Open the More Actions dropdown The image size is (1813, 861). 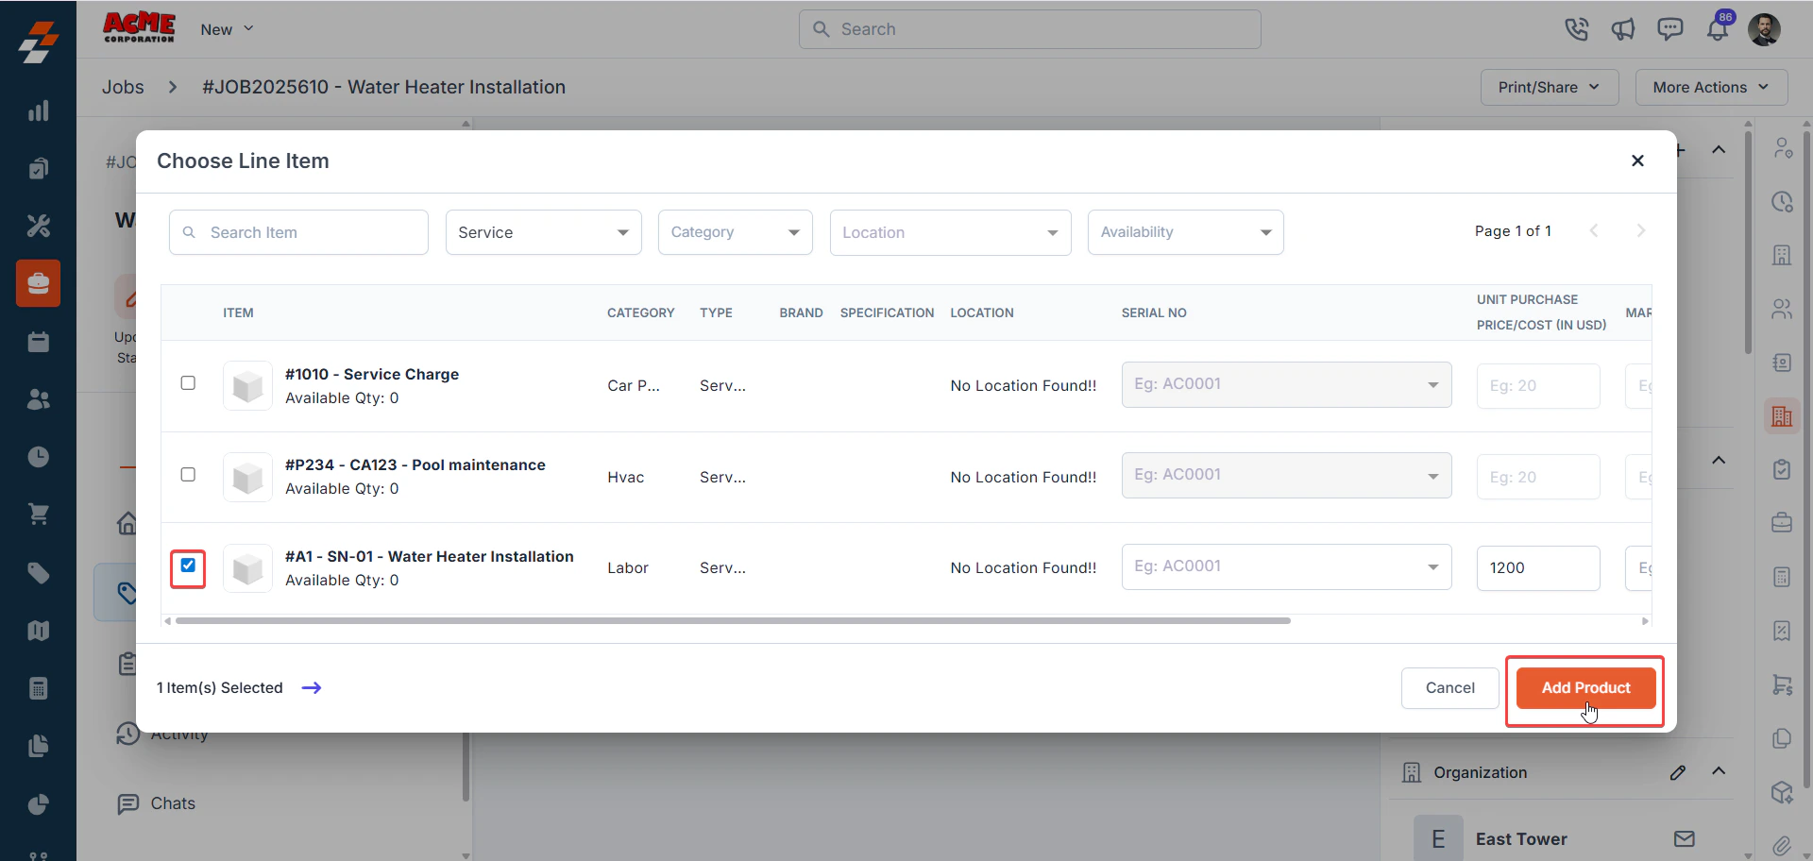[1711, 87]
